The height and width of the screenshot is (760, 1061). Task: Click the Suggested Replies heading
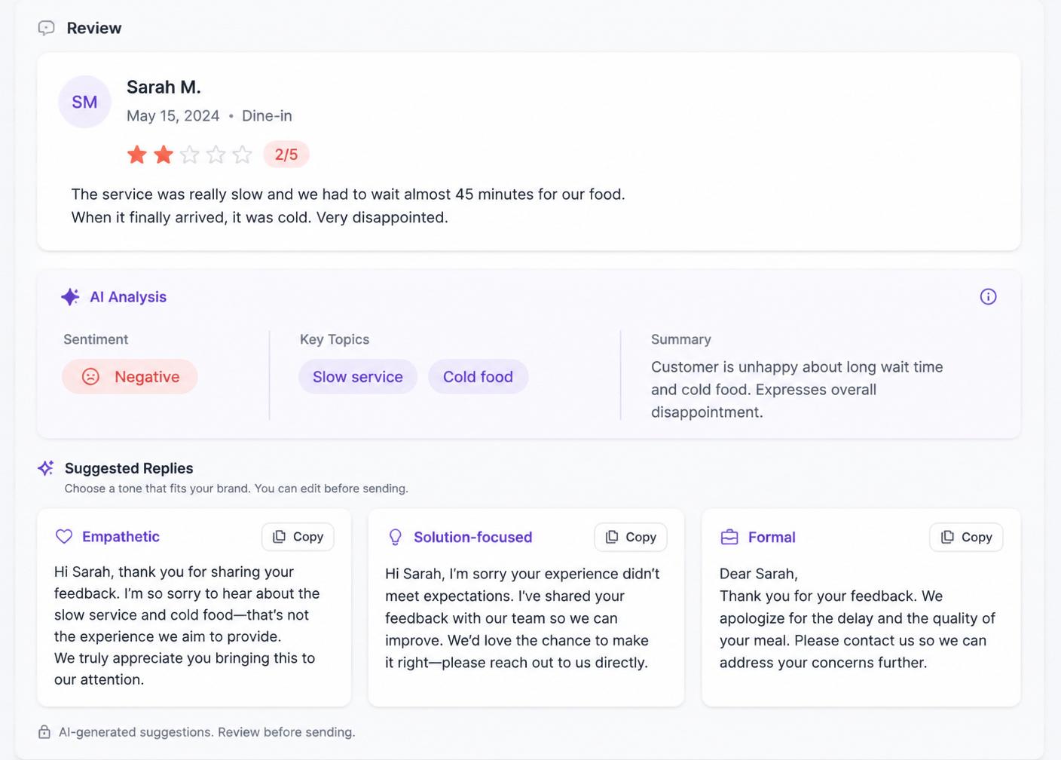pyautogui.click(x=129, y=468)
